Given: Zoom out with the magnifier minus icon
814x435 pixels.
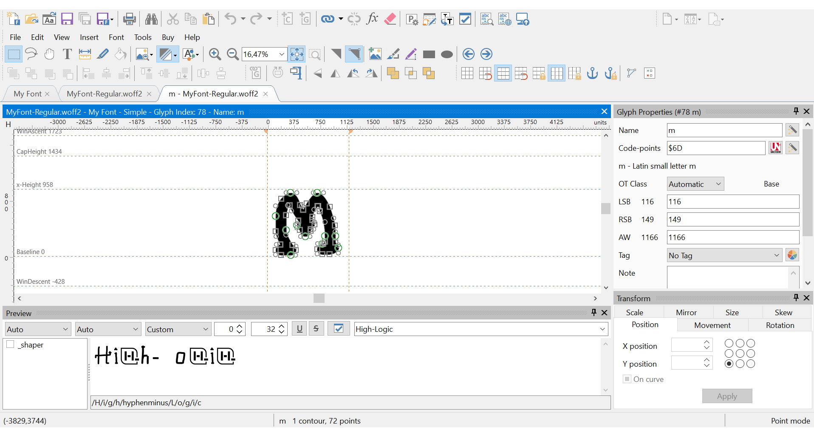Looking at the screenshot, I should (x=233, y=54).
